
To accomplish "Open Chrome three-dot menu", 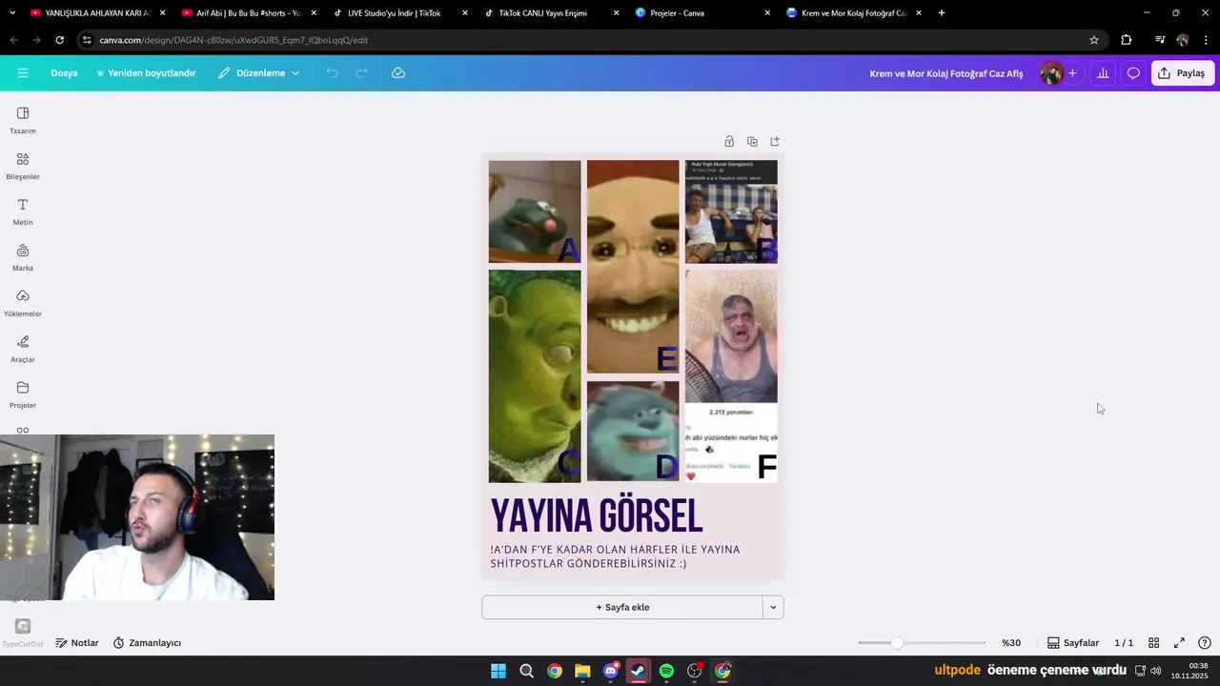I will [1206, 40].
